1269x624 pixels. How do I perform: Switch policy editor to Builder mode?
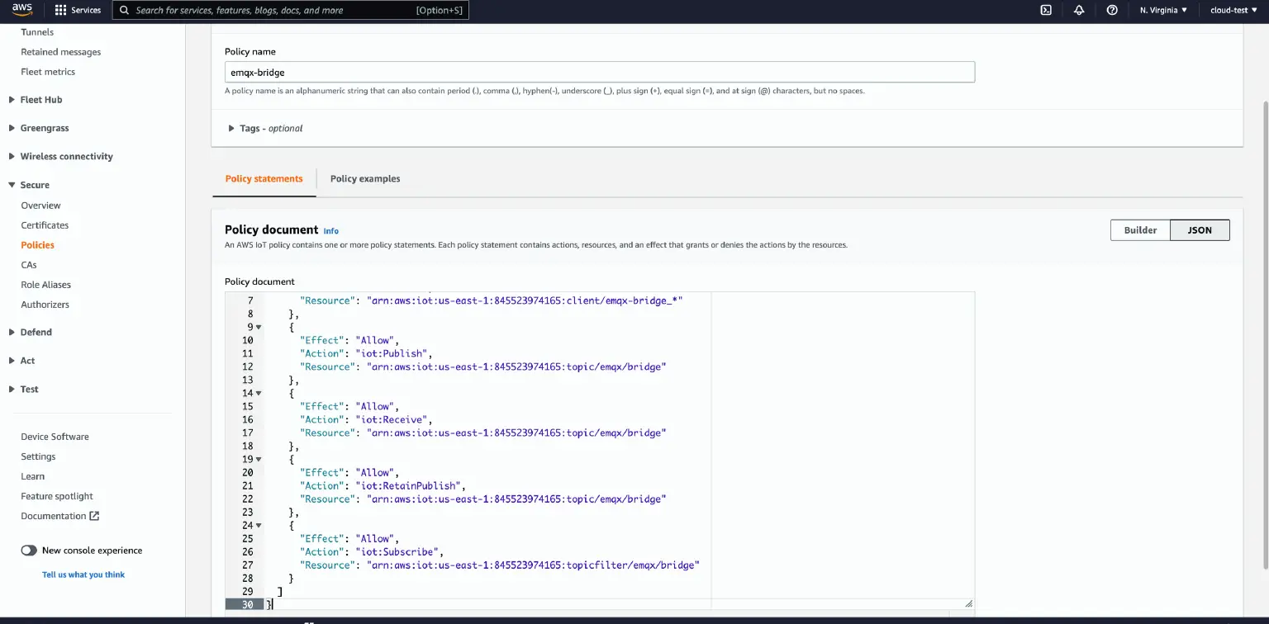[x=1140, y=229]
